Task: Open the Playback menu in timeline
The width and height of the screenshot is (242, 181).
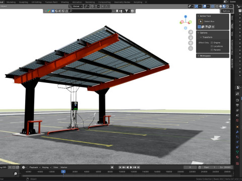Action: 35,167
